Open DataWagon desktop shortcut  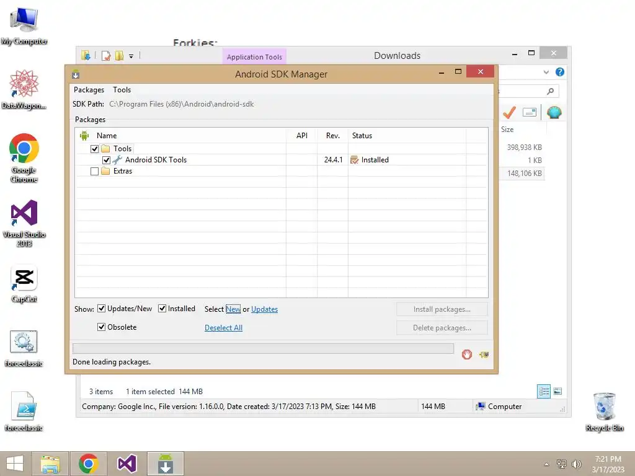(x=24, y=89)
